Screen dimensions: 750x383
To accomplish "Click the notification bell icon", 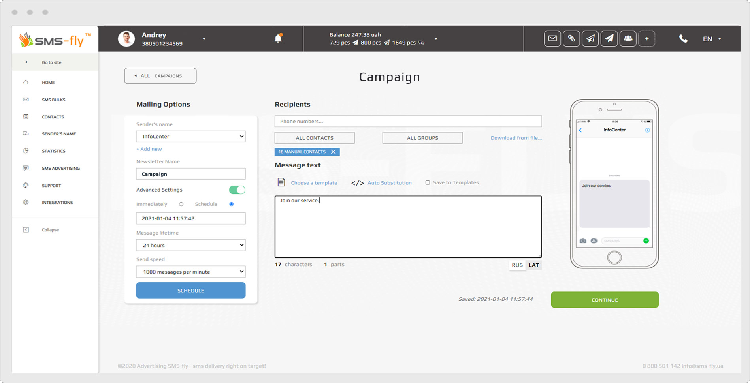I will pos(278,38).
